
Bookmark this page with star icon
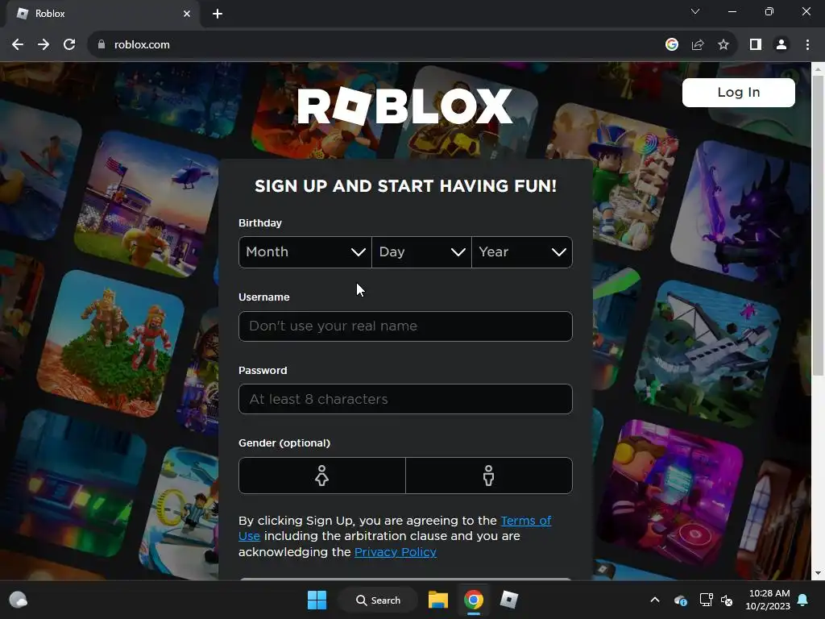[x=723, y=45]
